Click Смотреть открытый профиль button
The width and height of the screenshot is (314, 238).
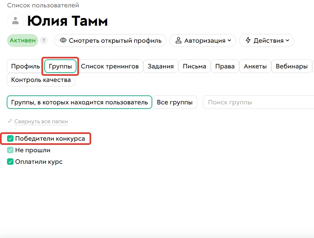[110, 40]
